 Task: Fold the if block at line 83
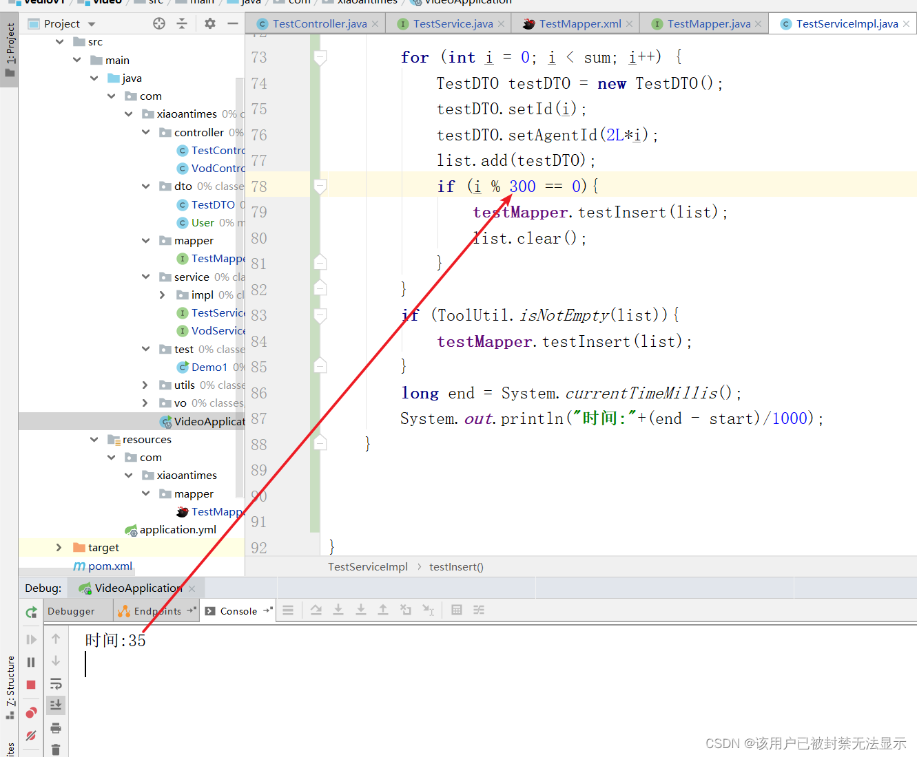click(320, 315)
